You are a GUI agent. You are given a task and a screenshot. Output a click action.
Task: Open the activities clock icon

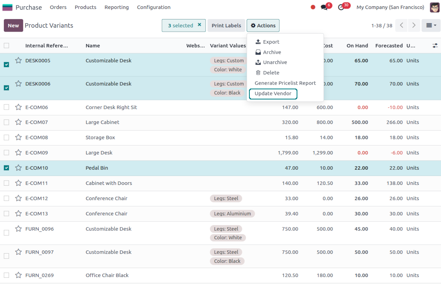(x=341, y=7)
